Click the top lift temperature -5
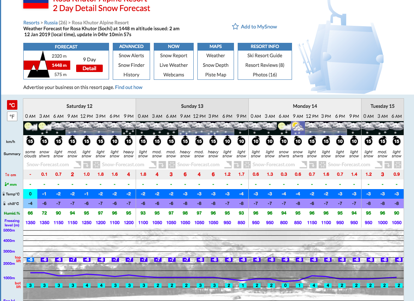 tap(30, 260)
